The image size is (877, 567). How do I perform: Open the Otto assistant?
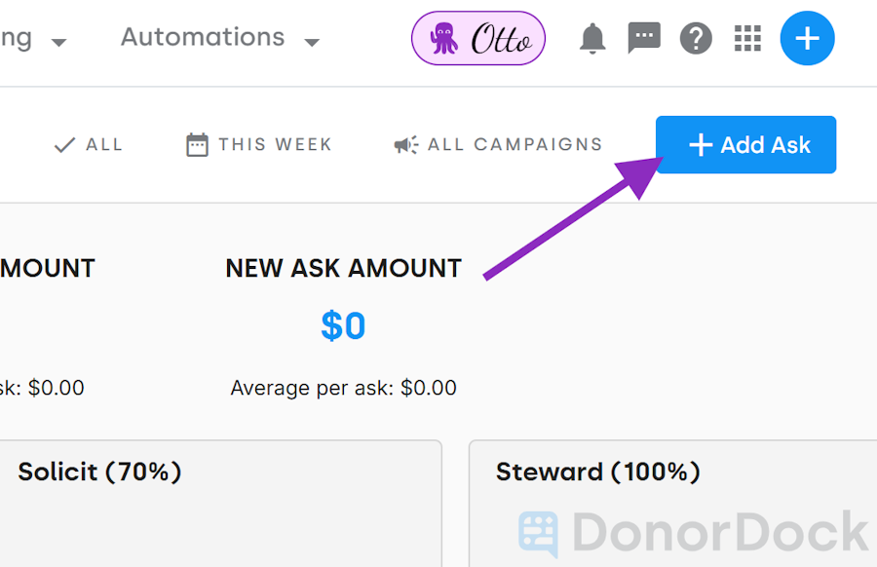(x=477, y=38)
